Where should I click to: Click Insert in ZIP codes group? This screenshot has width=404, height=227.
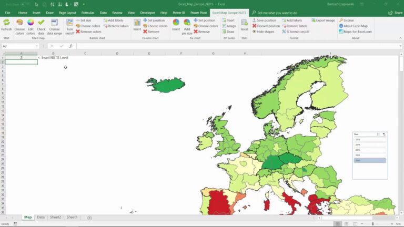228,20
